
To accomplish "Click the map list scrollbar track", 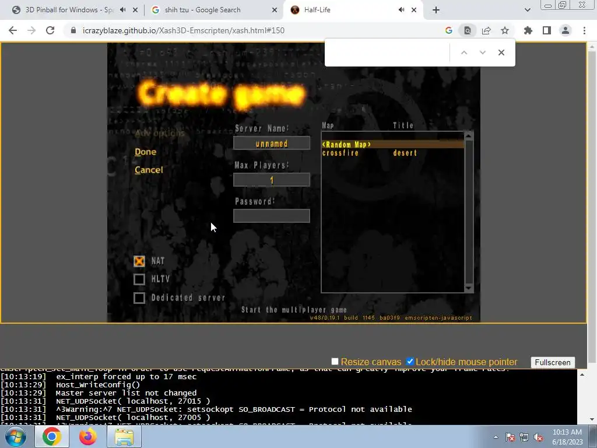I will point(469,212).
